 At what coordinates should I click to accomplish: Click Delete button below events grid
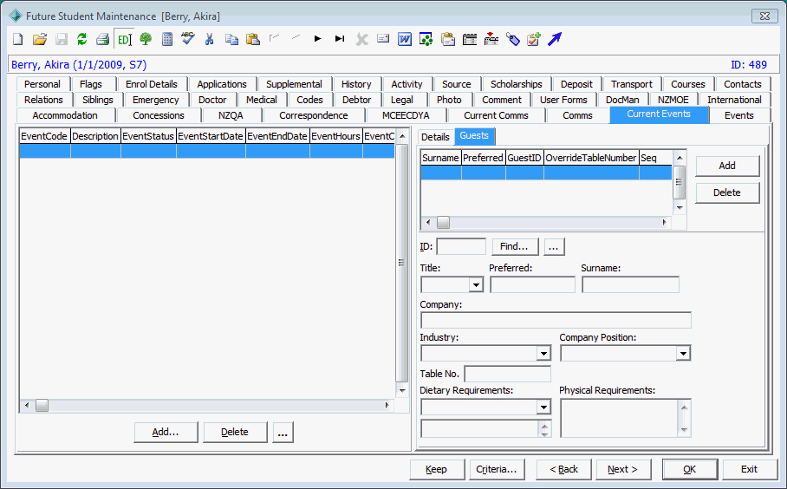coord(235,432)
